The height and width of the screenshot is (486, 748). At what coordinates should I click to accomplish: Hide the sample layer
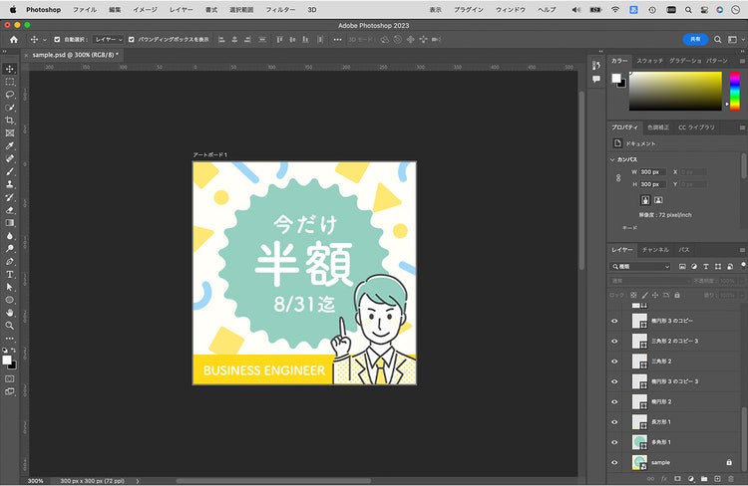614,463
